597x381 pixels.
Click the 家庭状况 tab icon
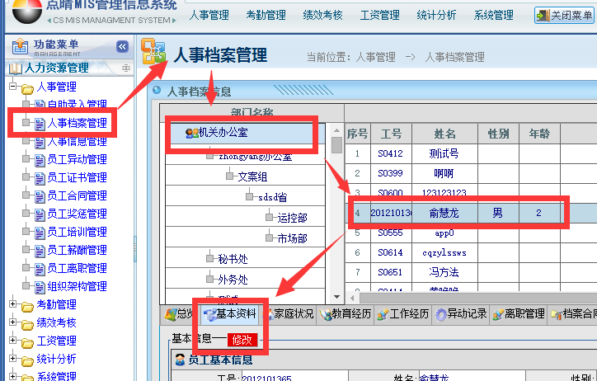(267, 314)
